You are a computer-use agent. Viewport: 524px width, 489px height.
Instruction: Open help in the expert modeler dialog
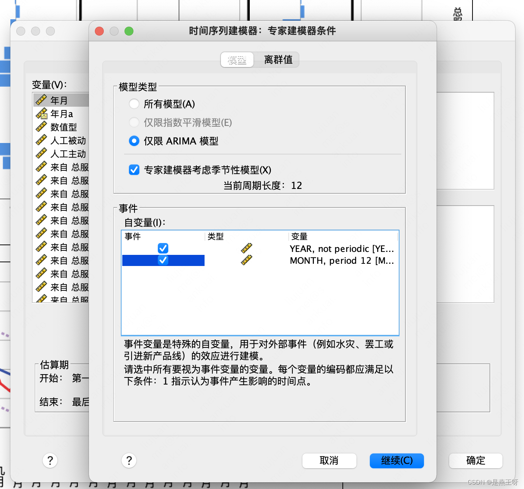129,460
